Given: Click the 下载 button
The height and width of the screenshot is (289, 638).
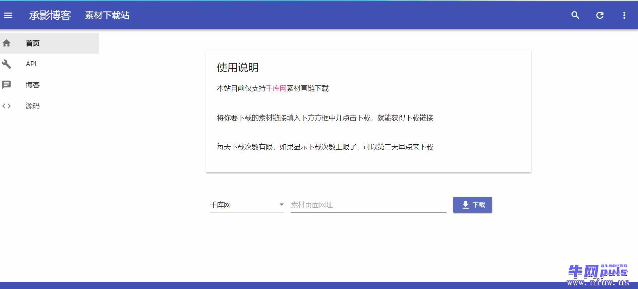Looking at the screenshot, I should (473, 205).
